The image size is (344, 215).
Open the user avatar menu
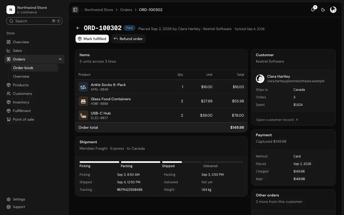(x=333, y=10)
